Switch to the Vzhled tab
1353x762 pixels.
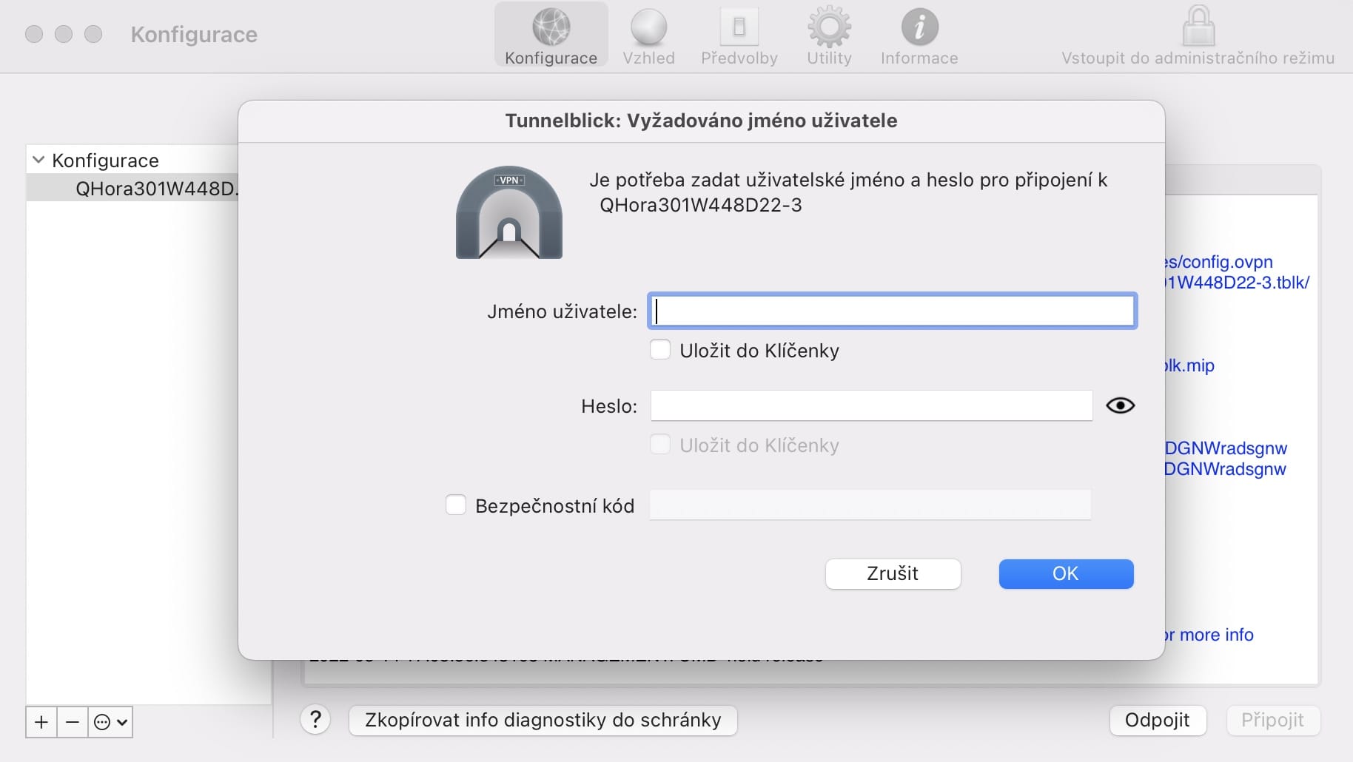pos(648,36)
